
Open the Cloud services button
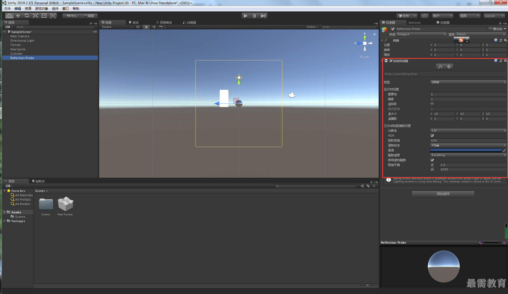425,16
